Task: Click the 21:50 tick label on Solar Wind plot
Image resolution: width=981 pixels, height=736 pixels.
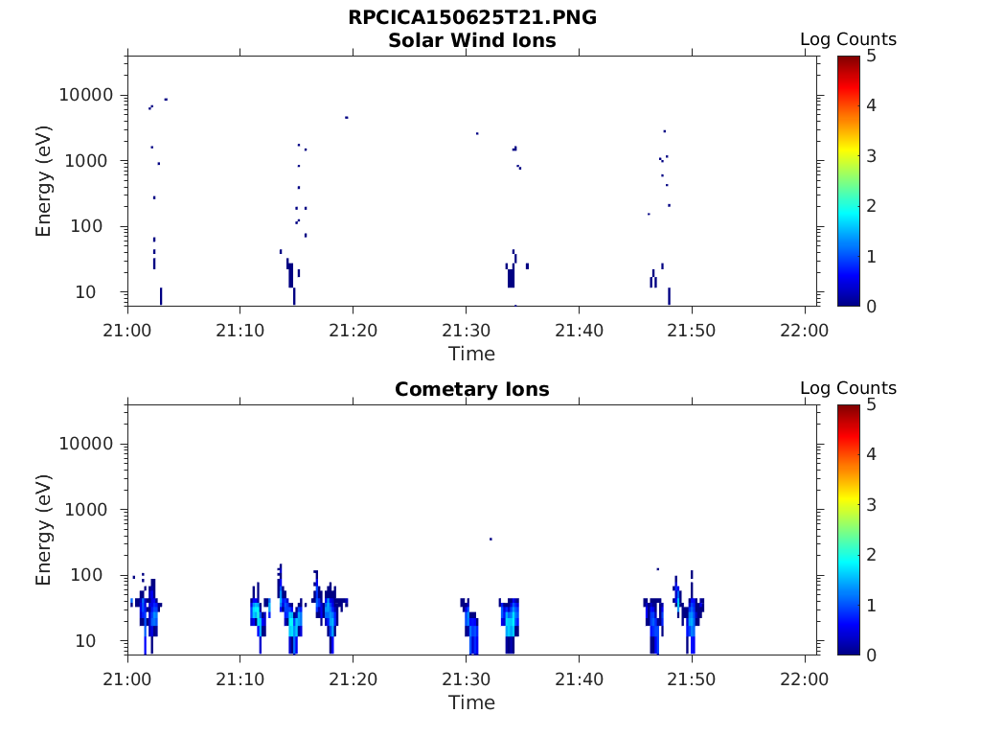Action: (692, 330)
